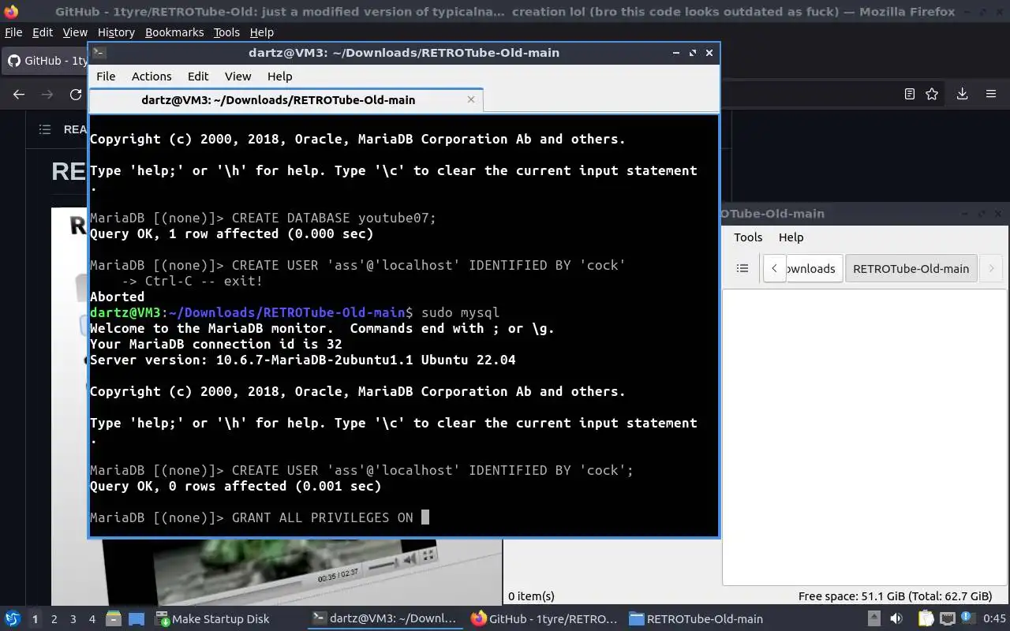
Task: Bookmark this page with star icon
Action: pyautogui.click(x=932, y=94)
